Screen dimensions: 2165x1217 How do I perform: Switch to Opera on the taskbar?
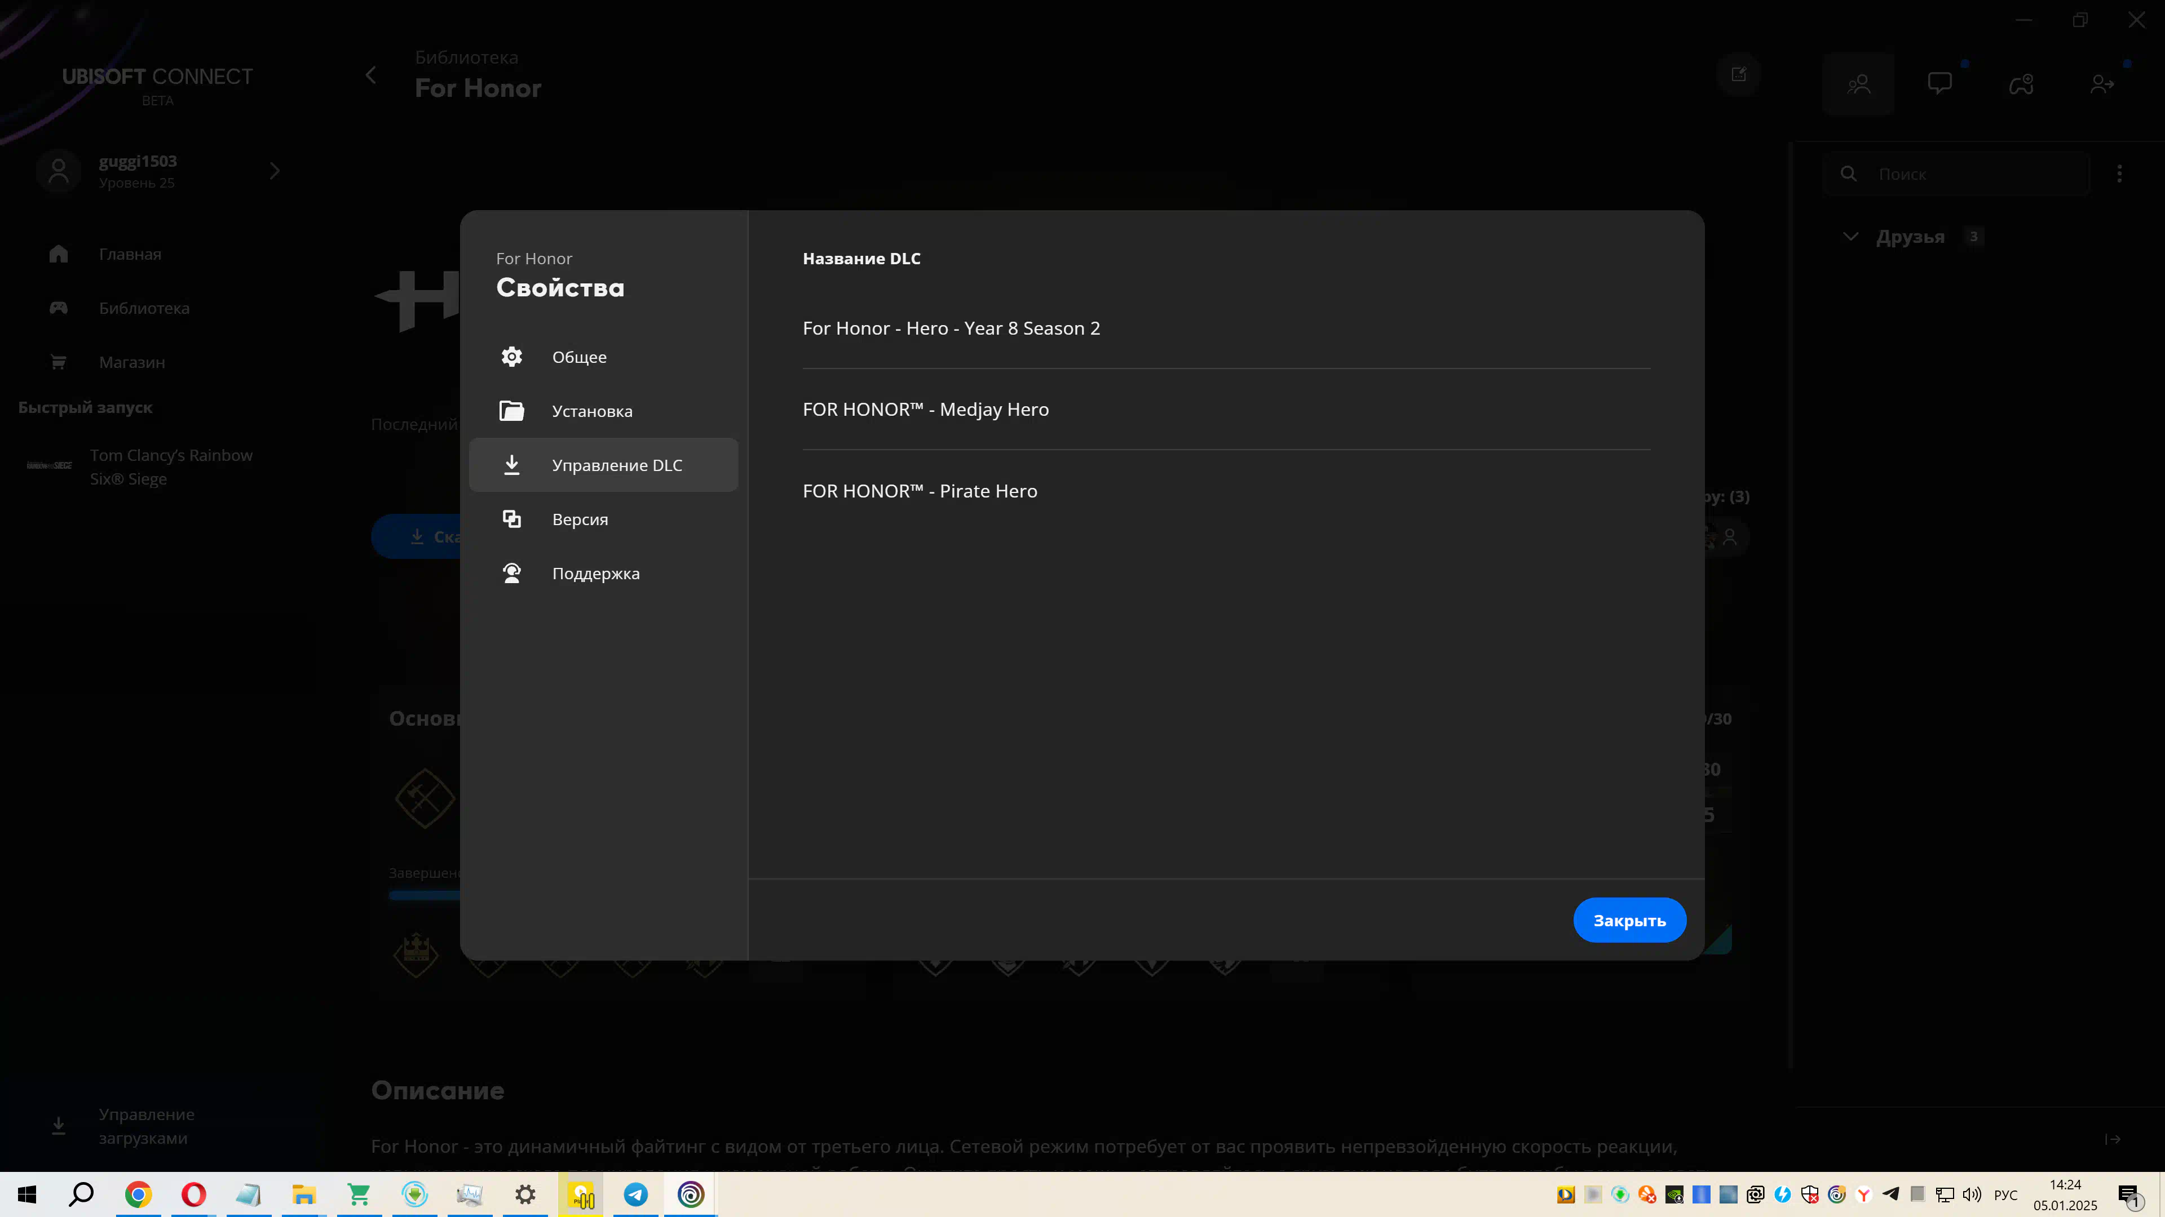[193, 1194]
